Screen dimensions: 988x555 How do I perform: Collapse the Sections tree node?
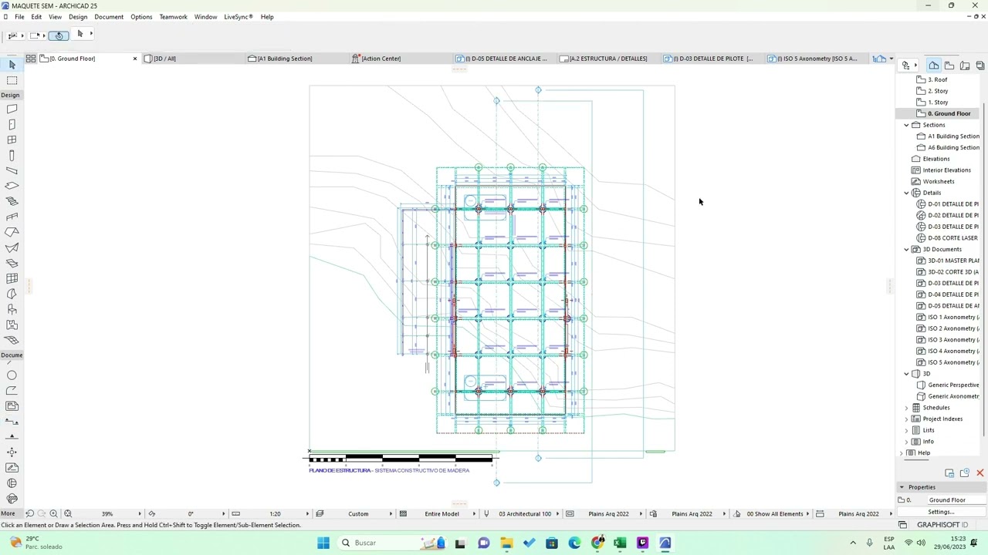[907, 125]
